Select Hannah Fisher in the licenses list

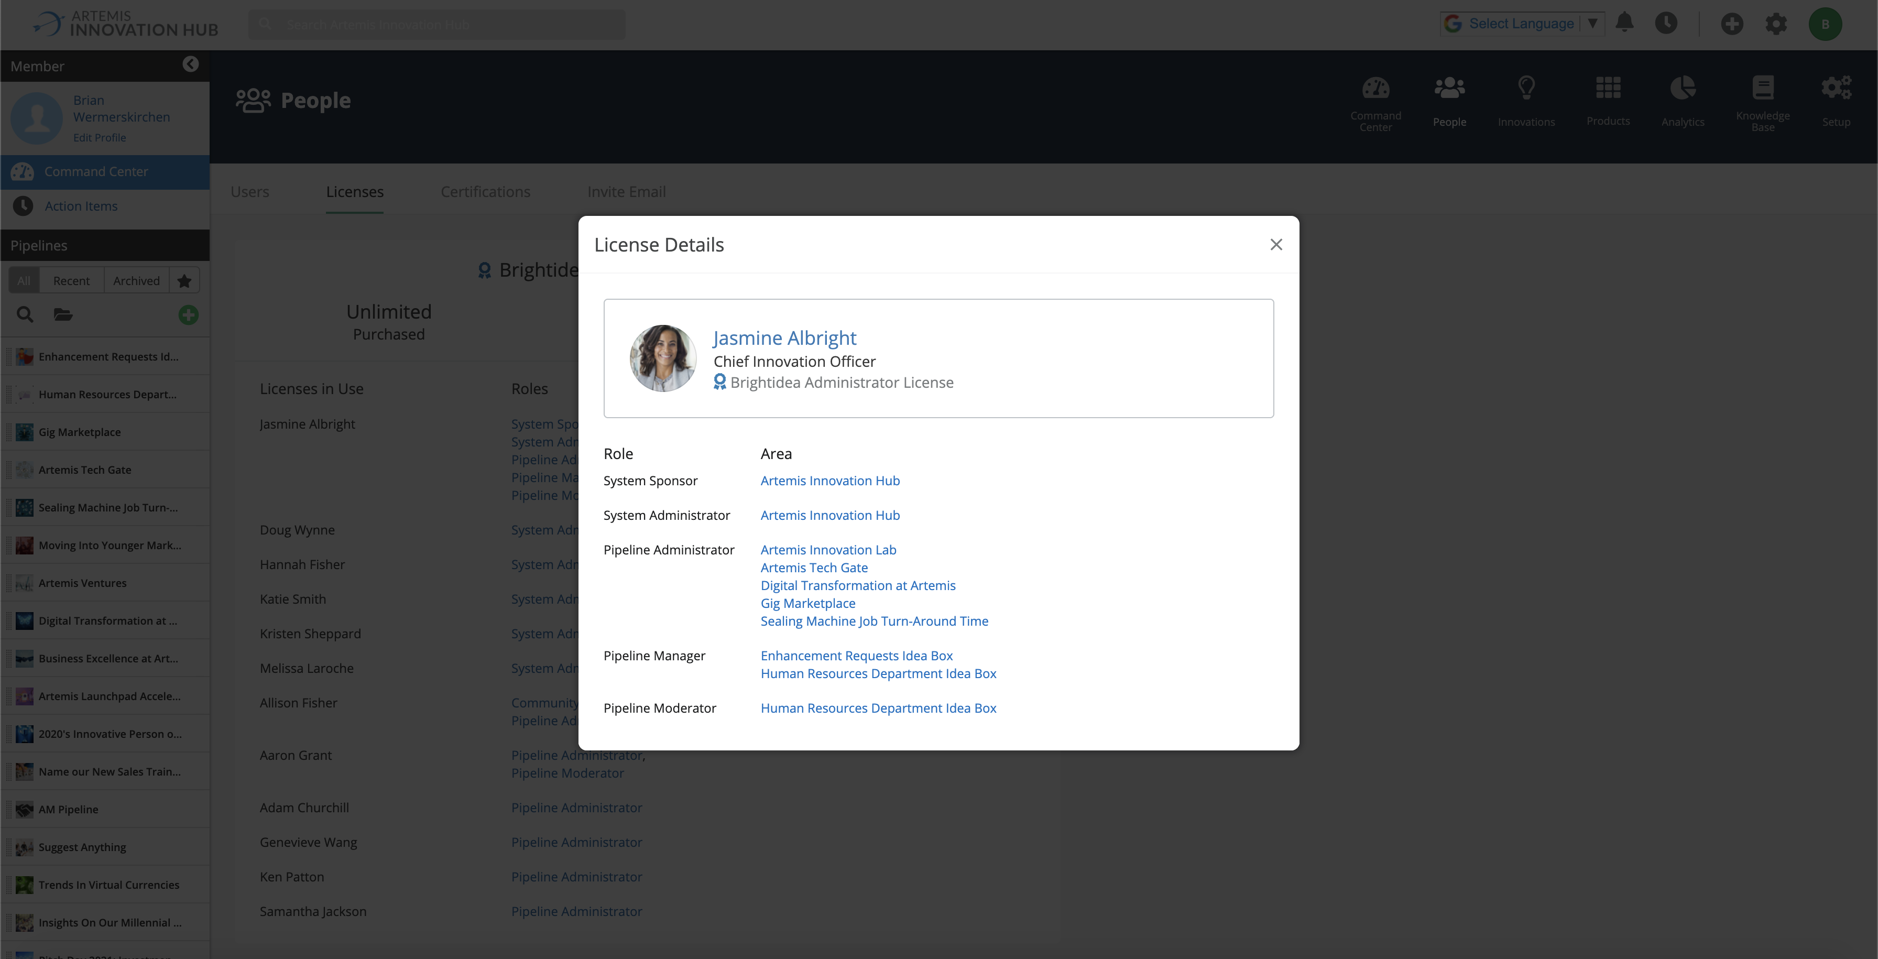[302, 564]
